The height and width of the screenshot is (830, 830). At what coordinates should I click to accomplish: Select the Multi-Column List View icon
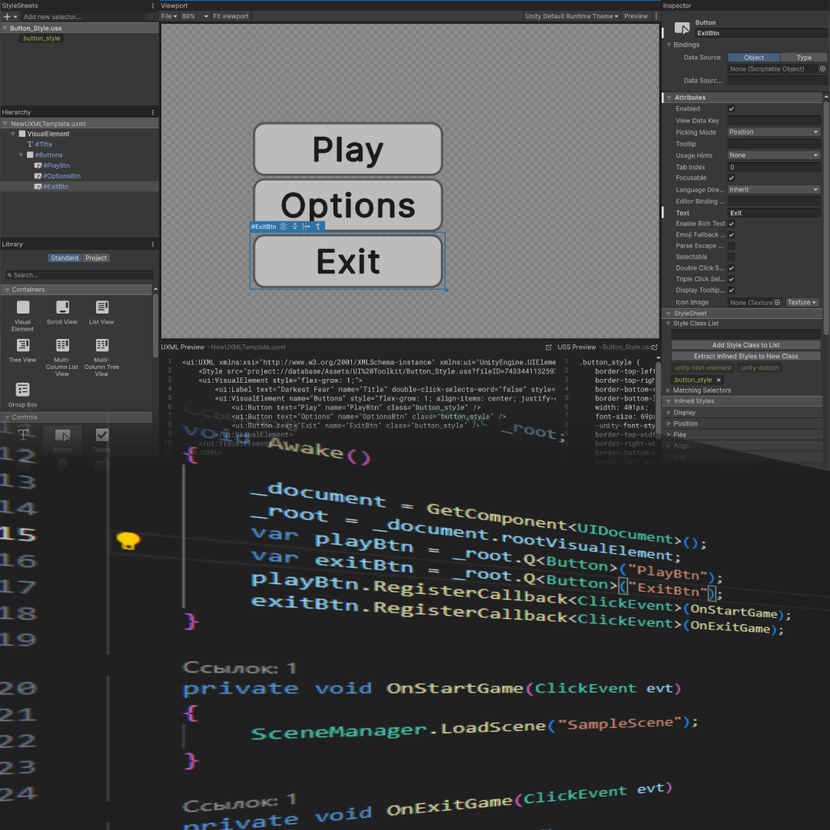point(62,345)
